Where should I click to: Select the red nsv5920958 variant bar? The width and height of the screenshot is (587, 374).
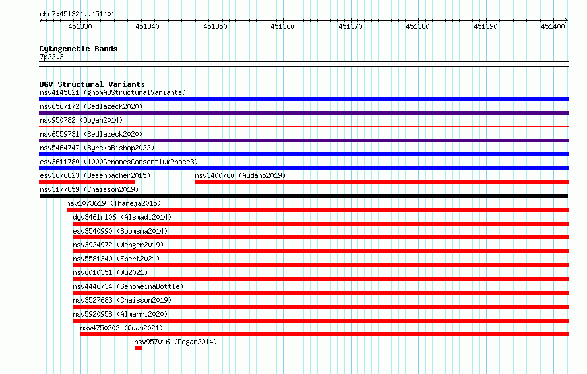321,321
